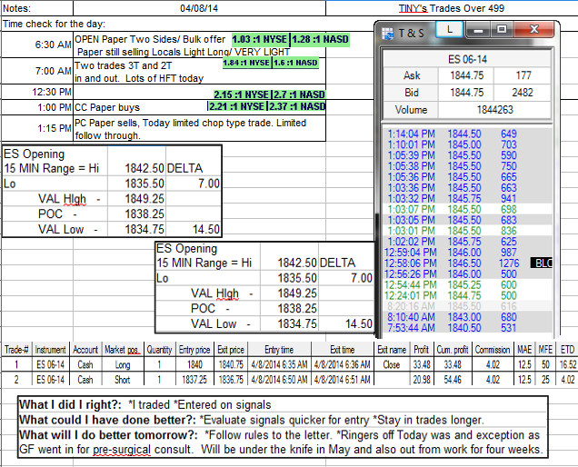Click the BLC label beside 1276 trade

click(x=541, y=263)
